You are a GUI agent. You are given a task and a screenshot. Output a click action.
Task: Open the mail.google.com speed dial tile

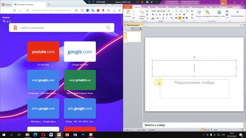click(43, 80)
